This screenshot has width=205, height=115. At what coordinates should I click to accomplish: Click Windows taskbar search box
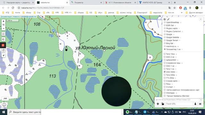pyautogui.click(x=24, y=112)
